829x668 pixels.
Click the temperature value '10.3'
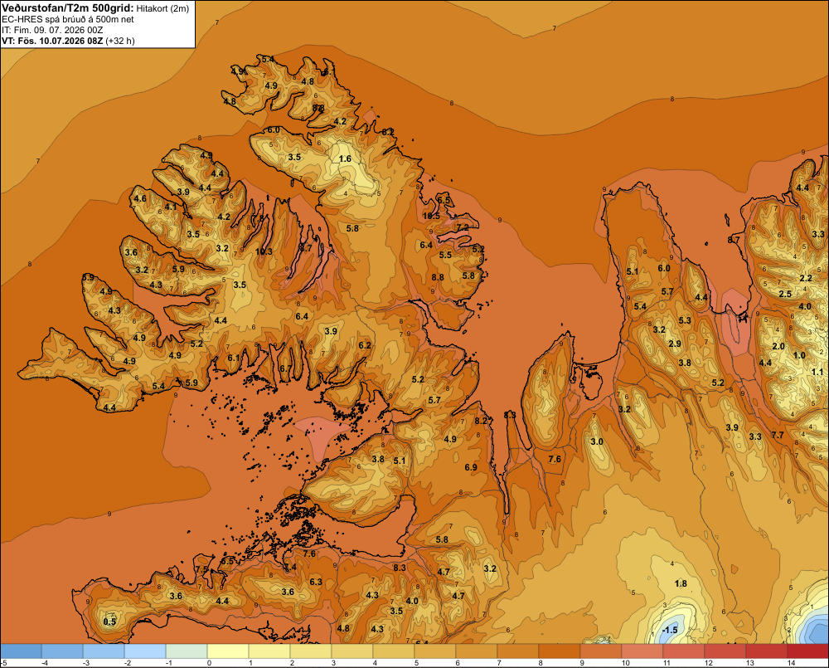tap(264, 251)
